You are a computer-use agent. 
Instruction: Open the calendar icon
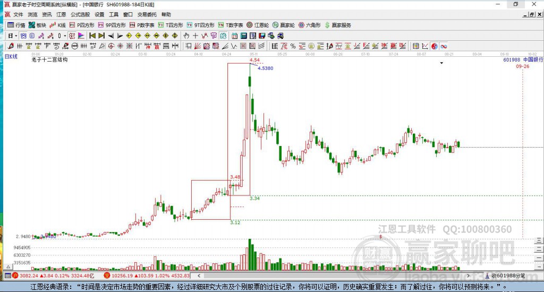tap(234, 36)
